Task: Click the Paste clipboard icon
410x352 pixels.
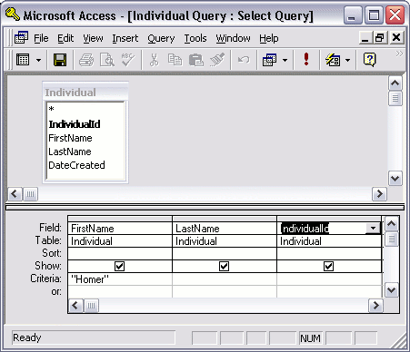Action: [x=195, y=60]
